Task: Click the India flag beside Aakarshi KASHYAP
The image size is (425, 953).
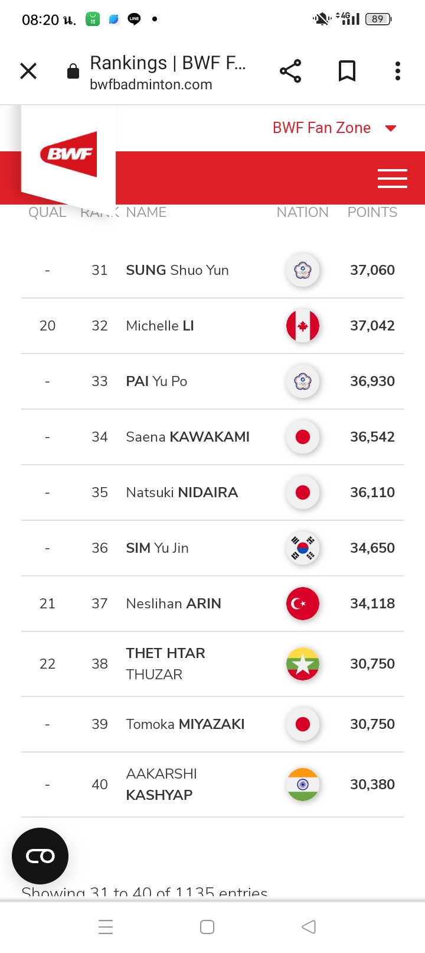Action: tap(303, 785)
